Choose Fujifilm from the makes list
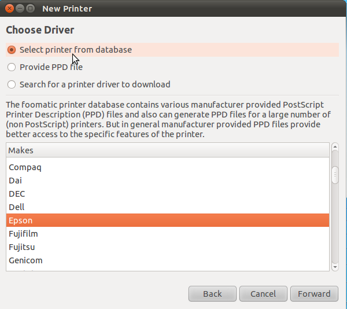Viewport: 347px width, 309px height. point(23,234)
